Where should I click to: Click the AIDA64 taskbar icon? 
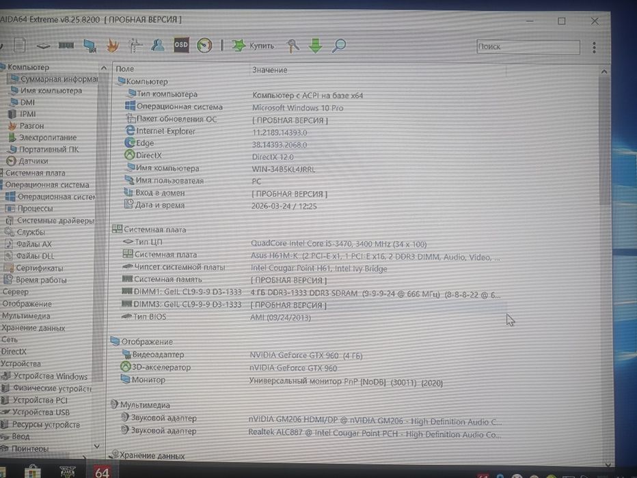[102, 471]
